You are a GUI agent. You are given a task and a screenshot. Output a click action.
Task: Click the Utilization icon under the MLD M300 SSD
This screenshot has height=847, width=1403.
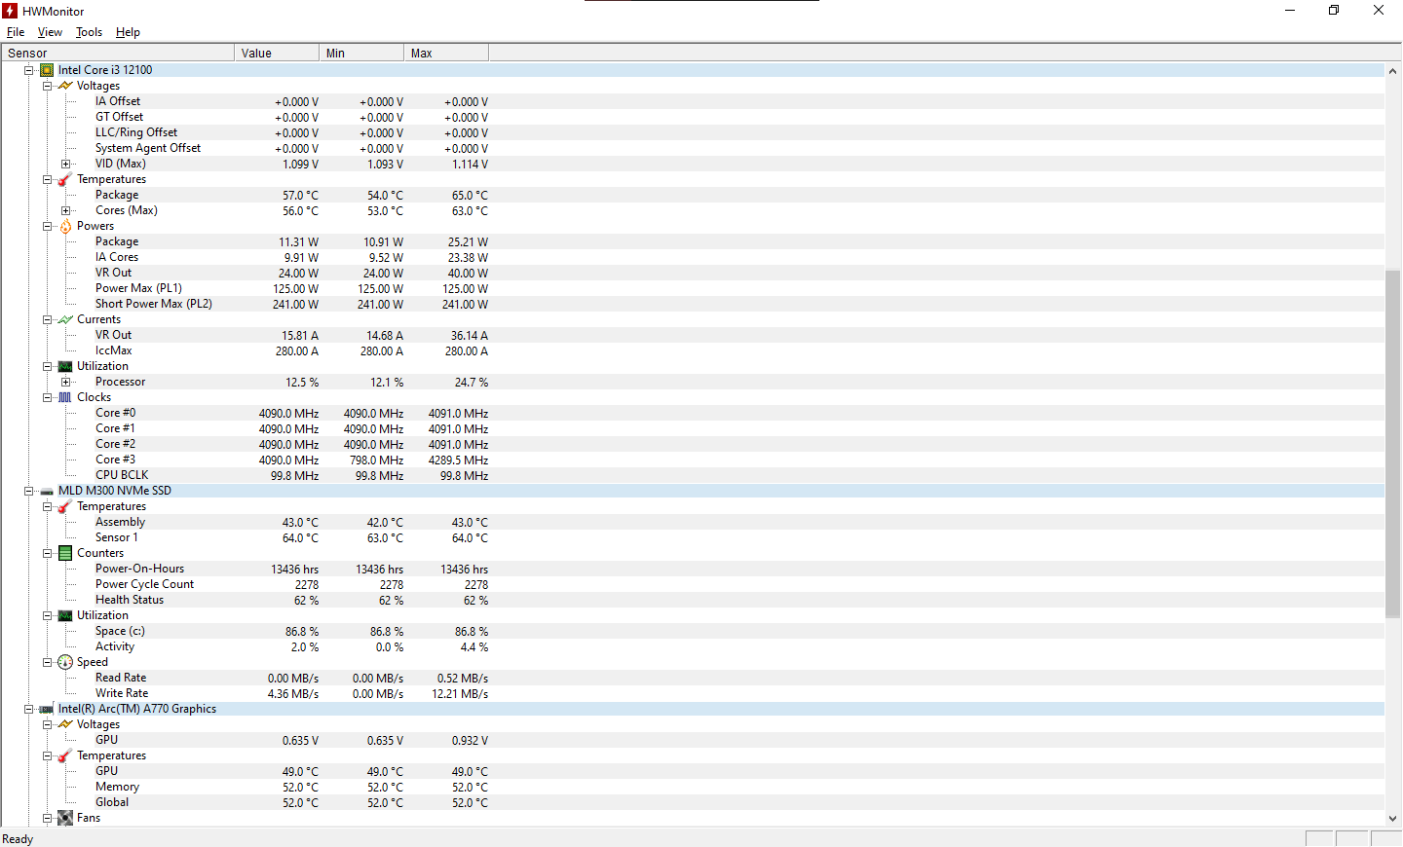[65, 615]
